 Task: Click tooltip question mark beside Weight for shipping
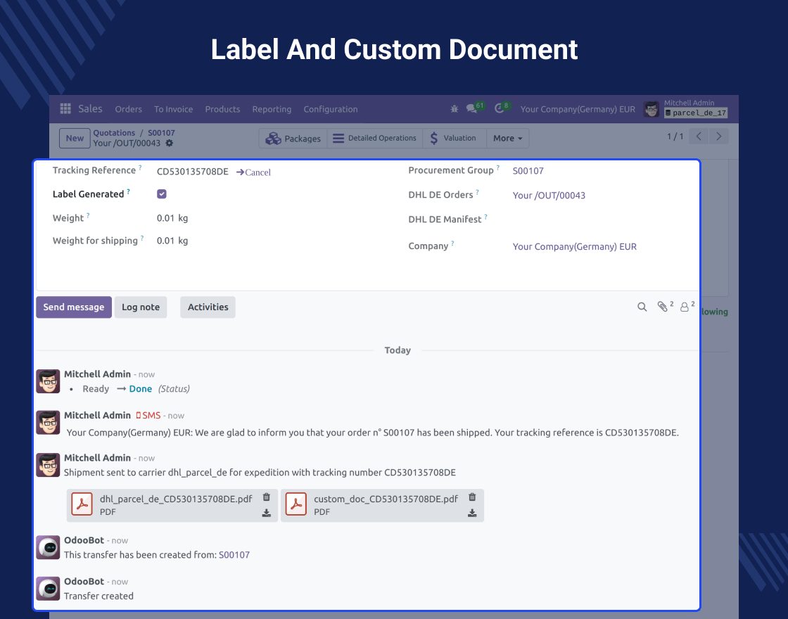point(142,238)
